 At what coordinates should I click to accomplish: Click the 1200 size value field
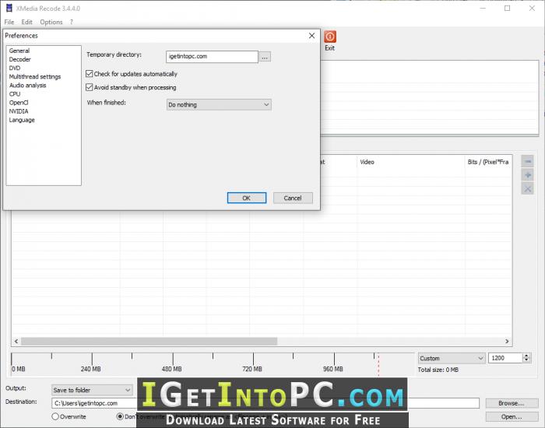coord(505,358)
